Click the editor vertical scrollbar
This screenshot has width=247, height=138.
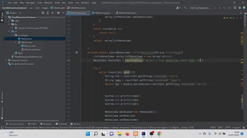(x=242, y=101)
